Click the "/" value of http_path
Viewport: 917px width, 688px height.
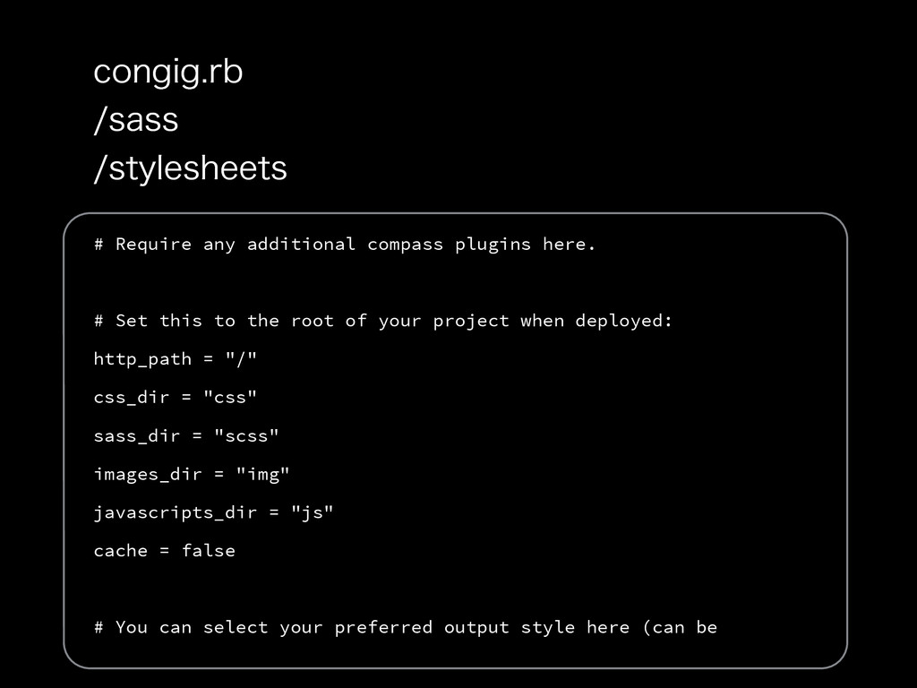tap(242, 358)
